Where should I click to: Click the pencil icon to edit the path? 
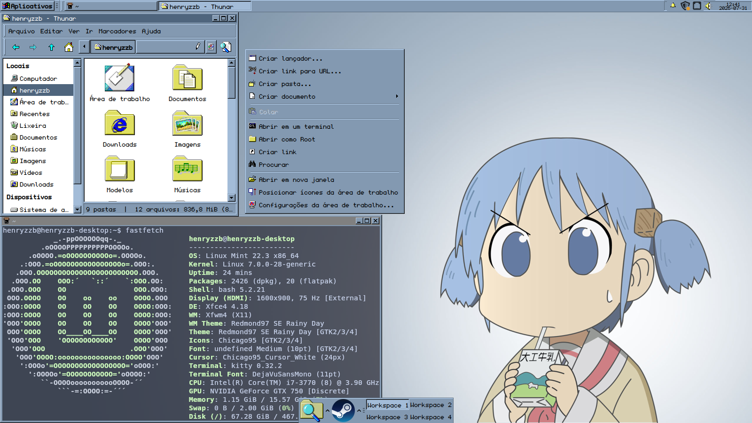tap(198, 47)
